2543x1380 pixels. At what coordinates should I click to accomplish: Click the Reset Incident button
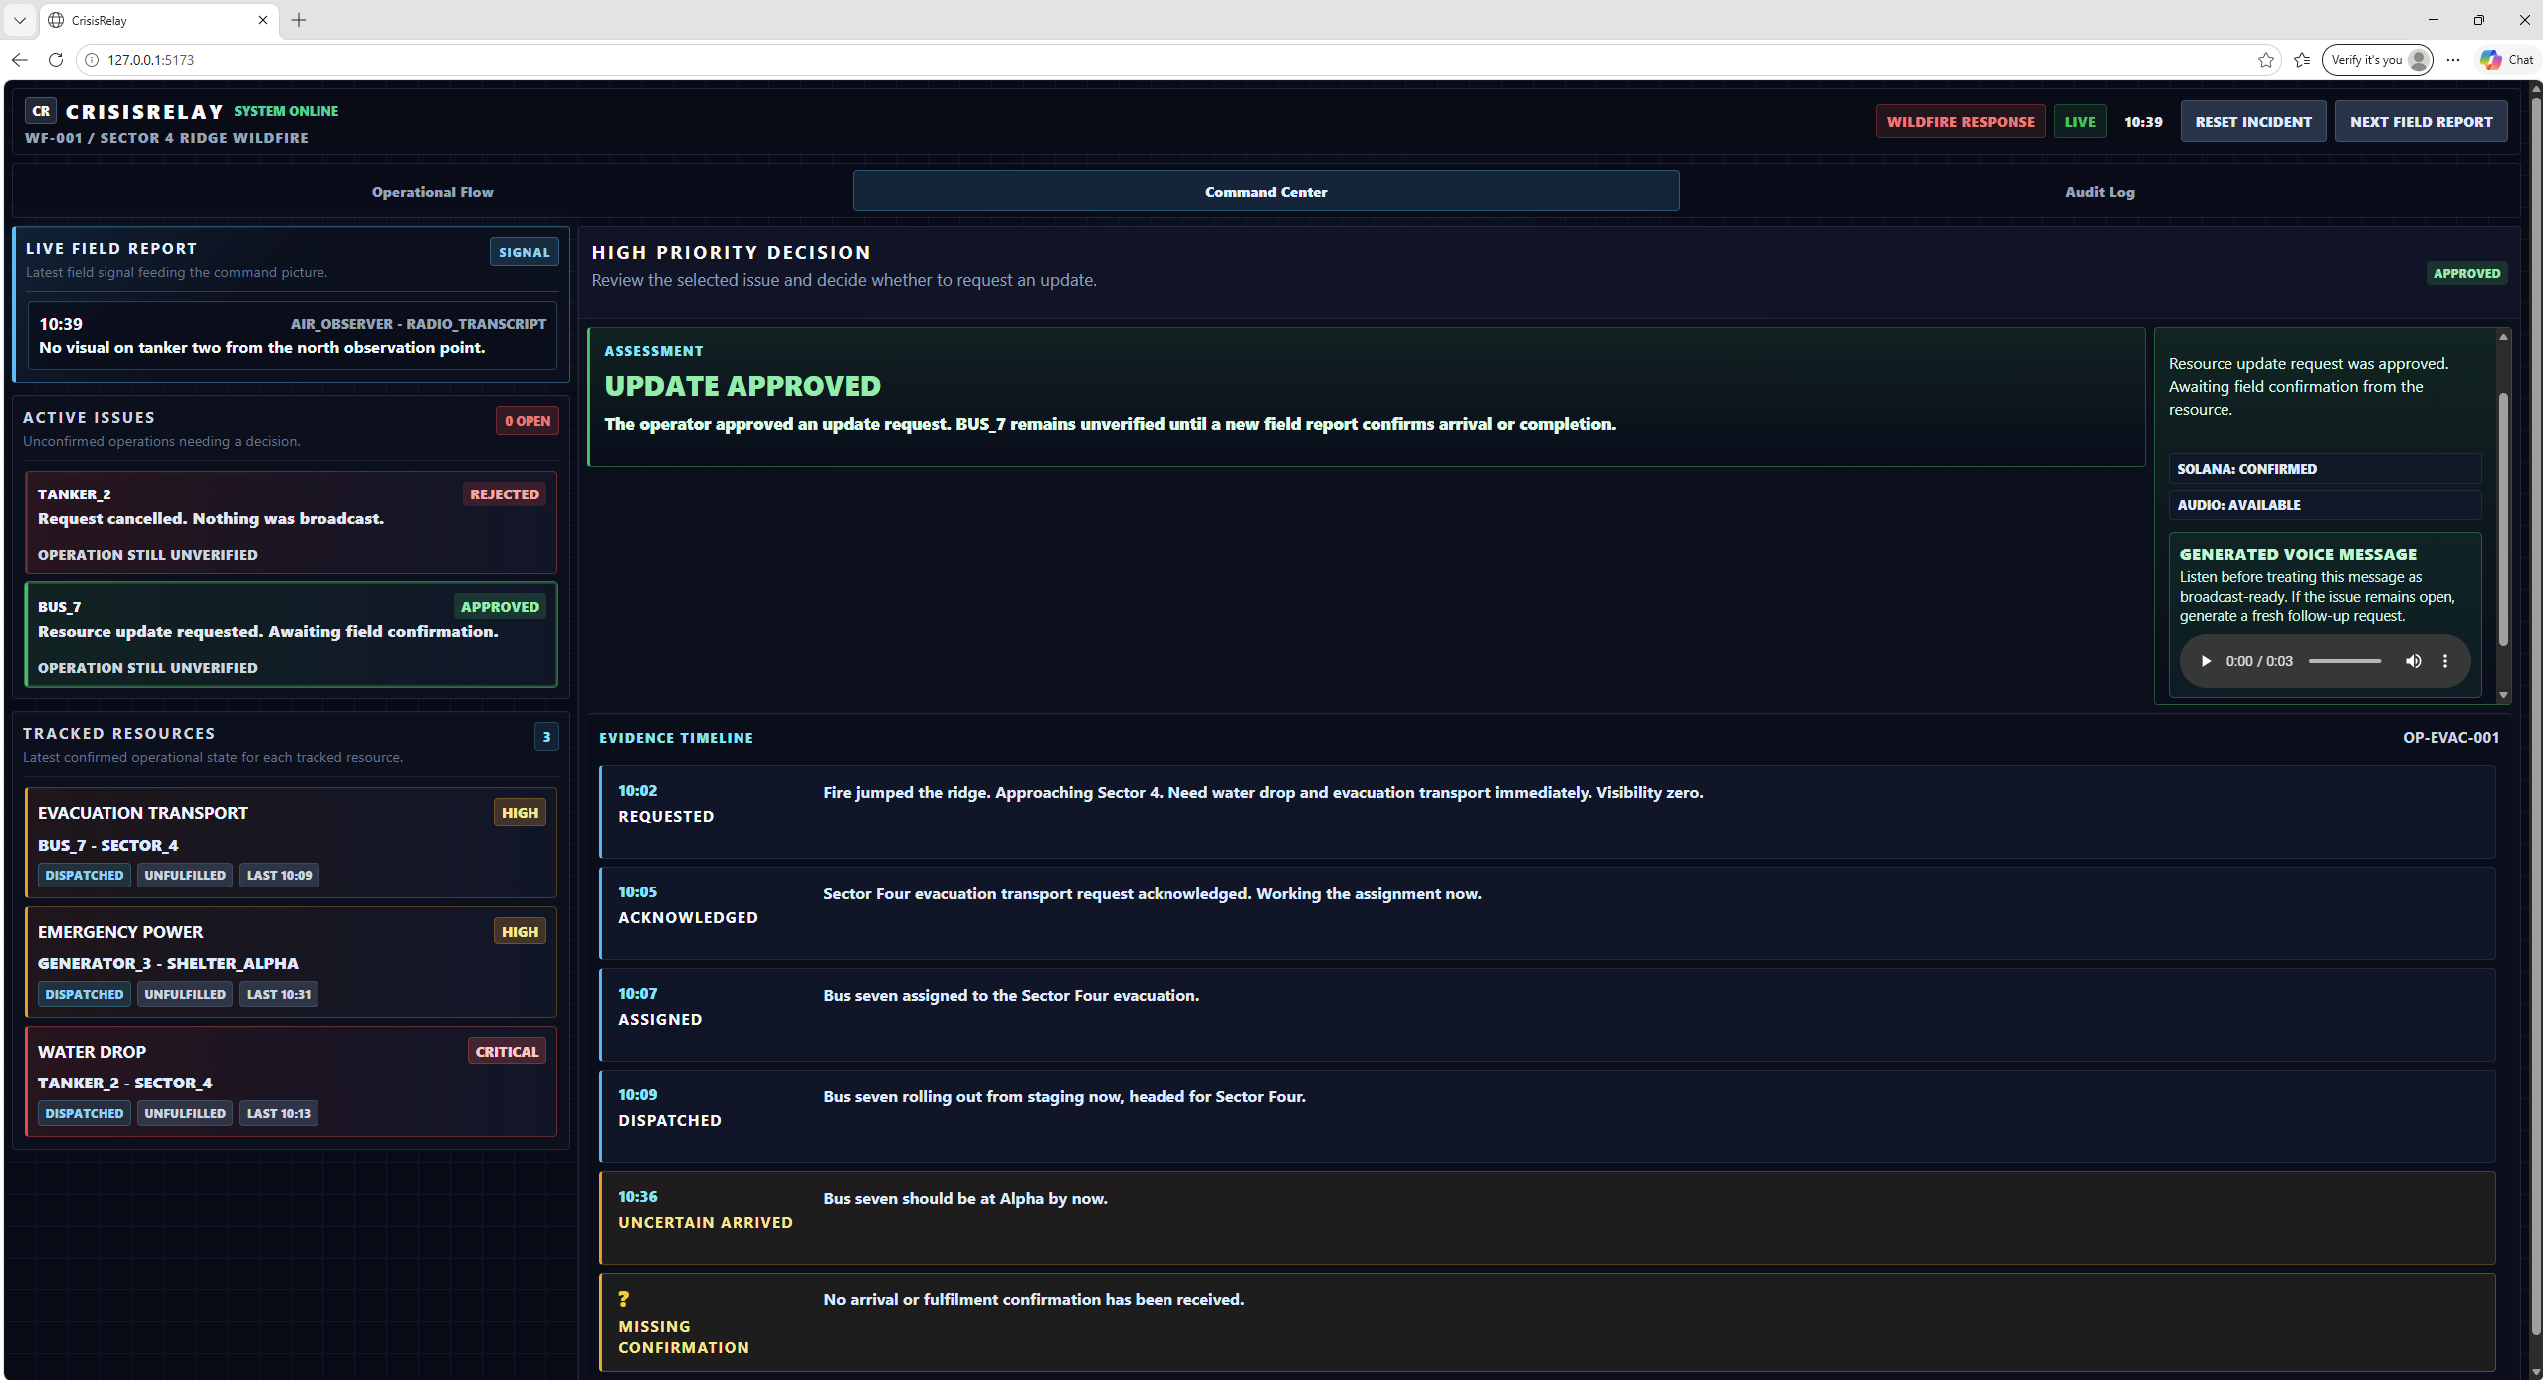click(x=2253, y=121)
